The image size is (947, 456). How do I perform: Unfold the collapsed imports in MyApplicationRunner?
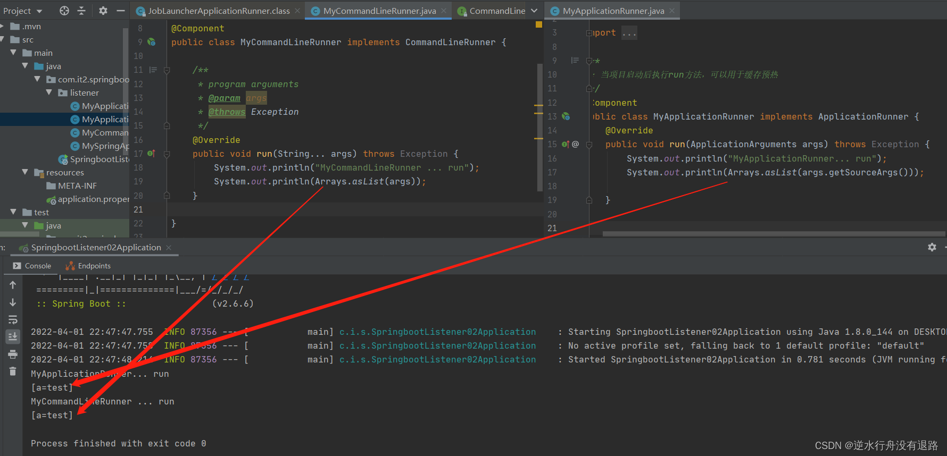[589, 33]
